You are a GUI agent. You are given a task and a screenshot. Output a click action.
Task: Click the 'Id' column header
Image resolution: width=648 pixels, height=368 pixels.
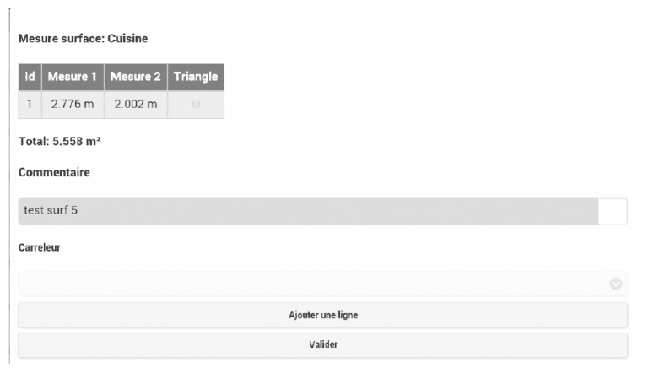[x=30, y=77]
